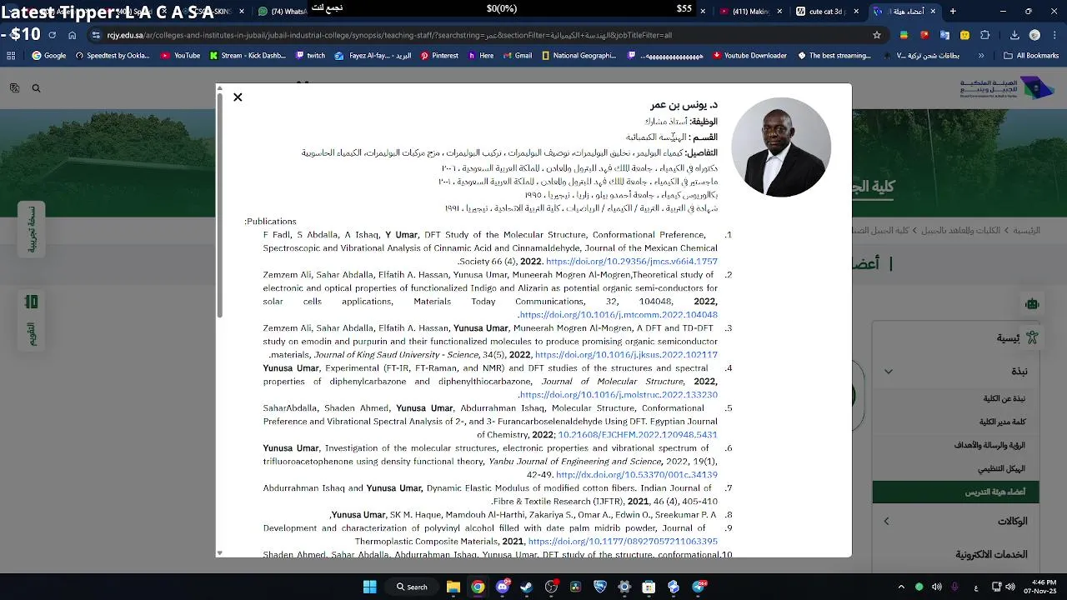Open Telegram from the taskbar
This screenshot has width=1067, height=600.
(699, 587)
